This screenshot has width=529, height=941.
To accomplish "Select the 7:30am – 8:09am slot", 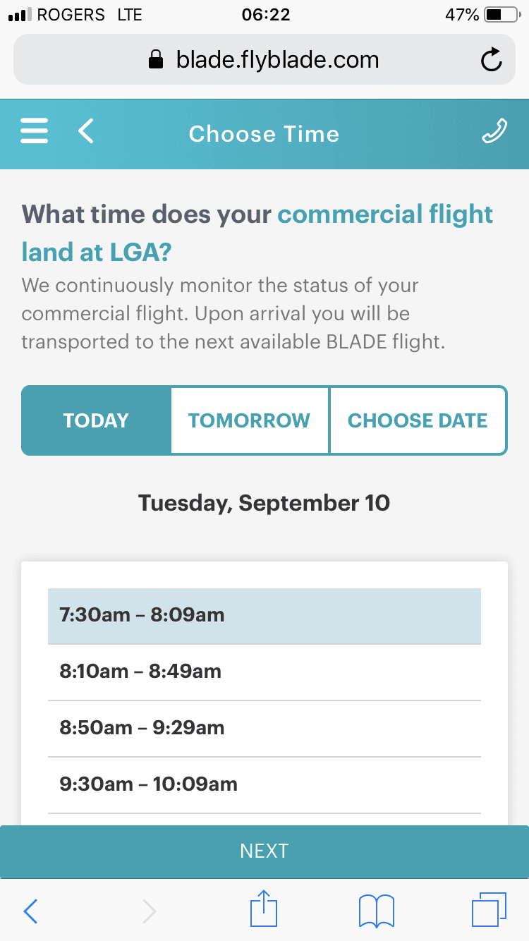I will point(264,615).
